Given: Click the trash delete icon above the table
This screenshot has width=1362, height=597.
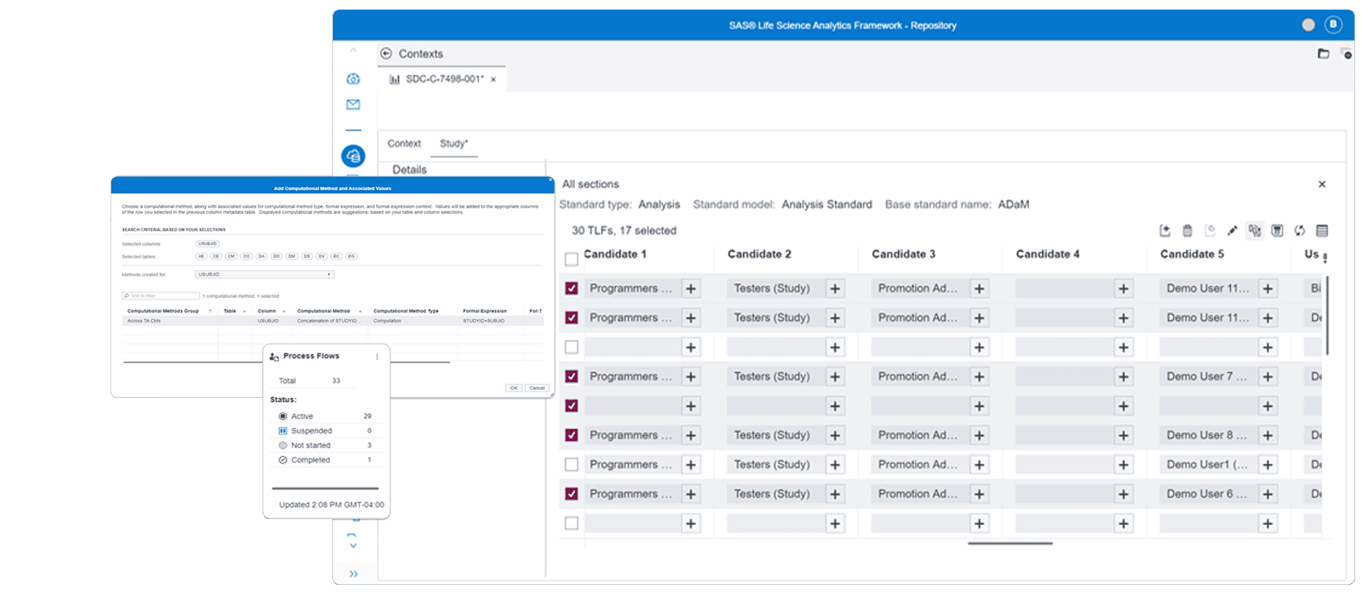Looking at the screenshot, I should (1187, 231).
